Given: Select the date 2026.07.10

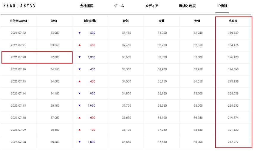Looking at the screenshot, I should click(x=18, y=118).
